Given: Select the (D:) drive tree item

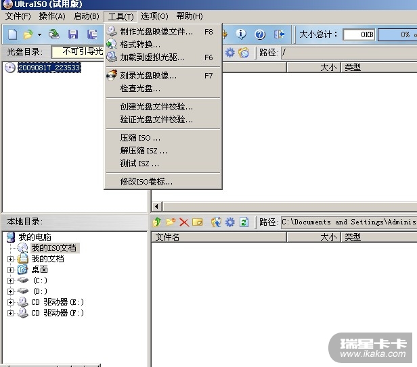Looking at the screenshot, I should [x=40, y=291].
